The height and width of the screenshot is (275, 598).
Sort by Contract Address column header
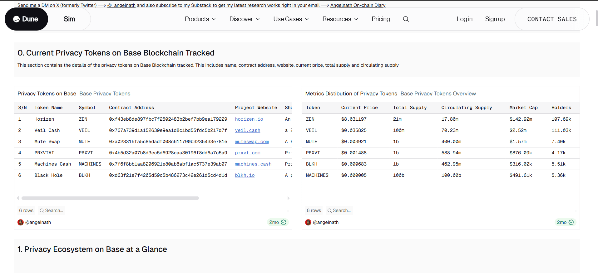point(131,108)
